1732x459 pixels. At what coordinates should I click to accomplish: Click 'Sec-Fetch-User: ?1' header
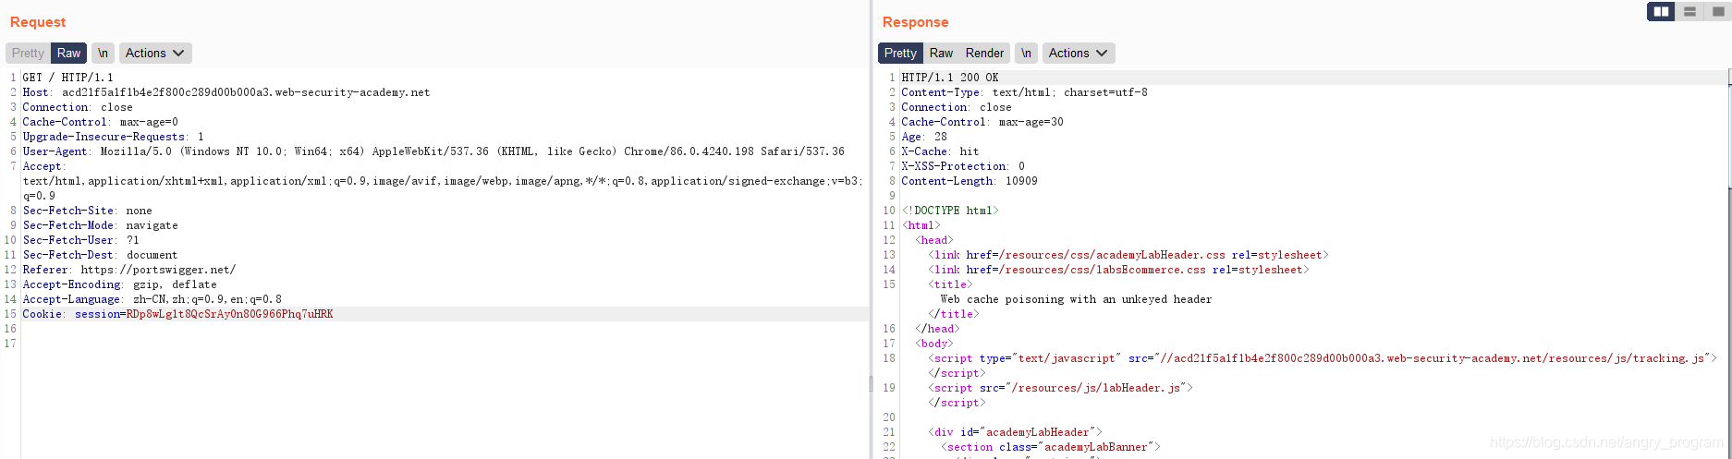[80, 240]
